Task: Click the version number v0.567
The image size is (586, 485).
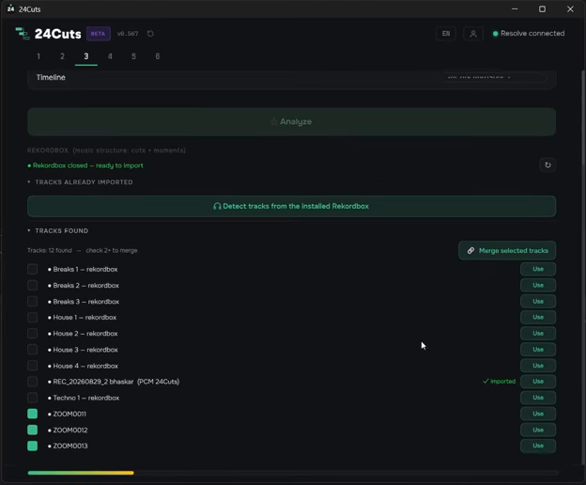Action: click(x=128, y=34)
